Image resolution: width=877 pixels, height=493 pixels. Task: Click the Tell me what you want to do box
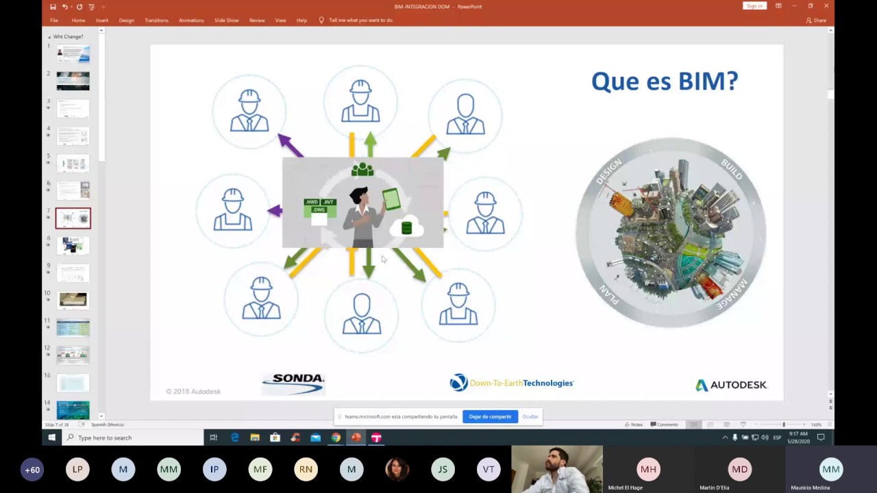356,21
